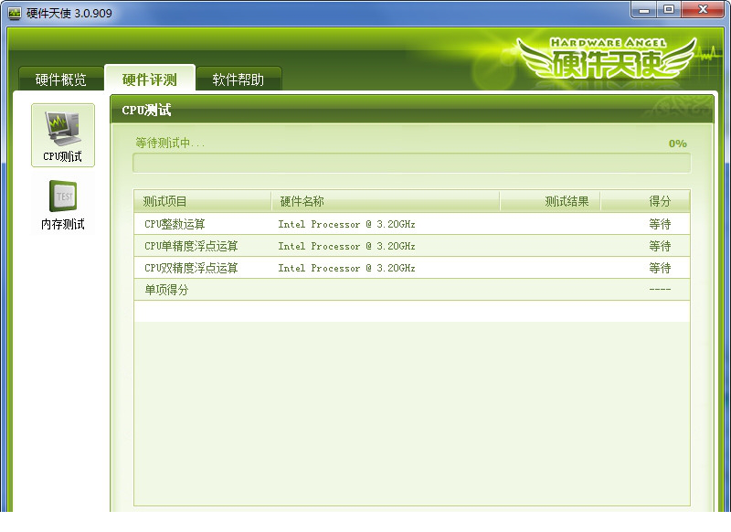Click the 0% progress percentage

[x=677, y=144]
